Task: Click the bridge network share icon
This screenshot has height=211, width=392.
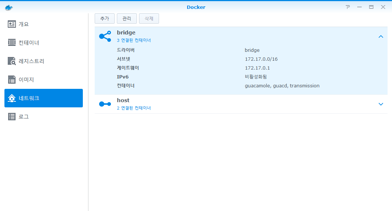Action: [x=105, y=36]
